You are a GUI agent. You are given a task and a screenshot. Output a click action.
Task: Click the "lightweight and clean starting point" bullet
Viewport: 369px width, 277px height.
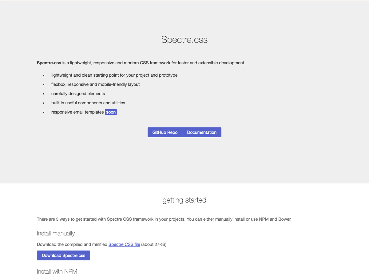(114, 75)
